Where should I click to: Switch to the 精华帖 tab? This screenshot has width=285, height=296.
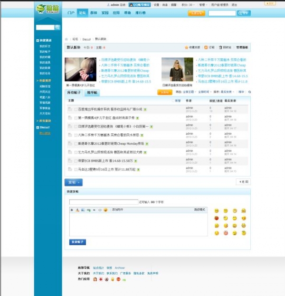[x=92, y=92]
